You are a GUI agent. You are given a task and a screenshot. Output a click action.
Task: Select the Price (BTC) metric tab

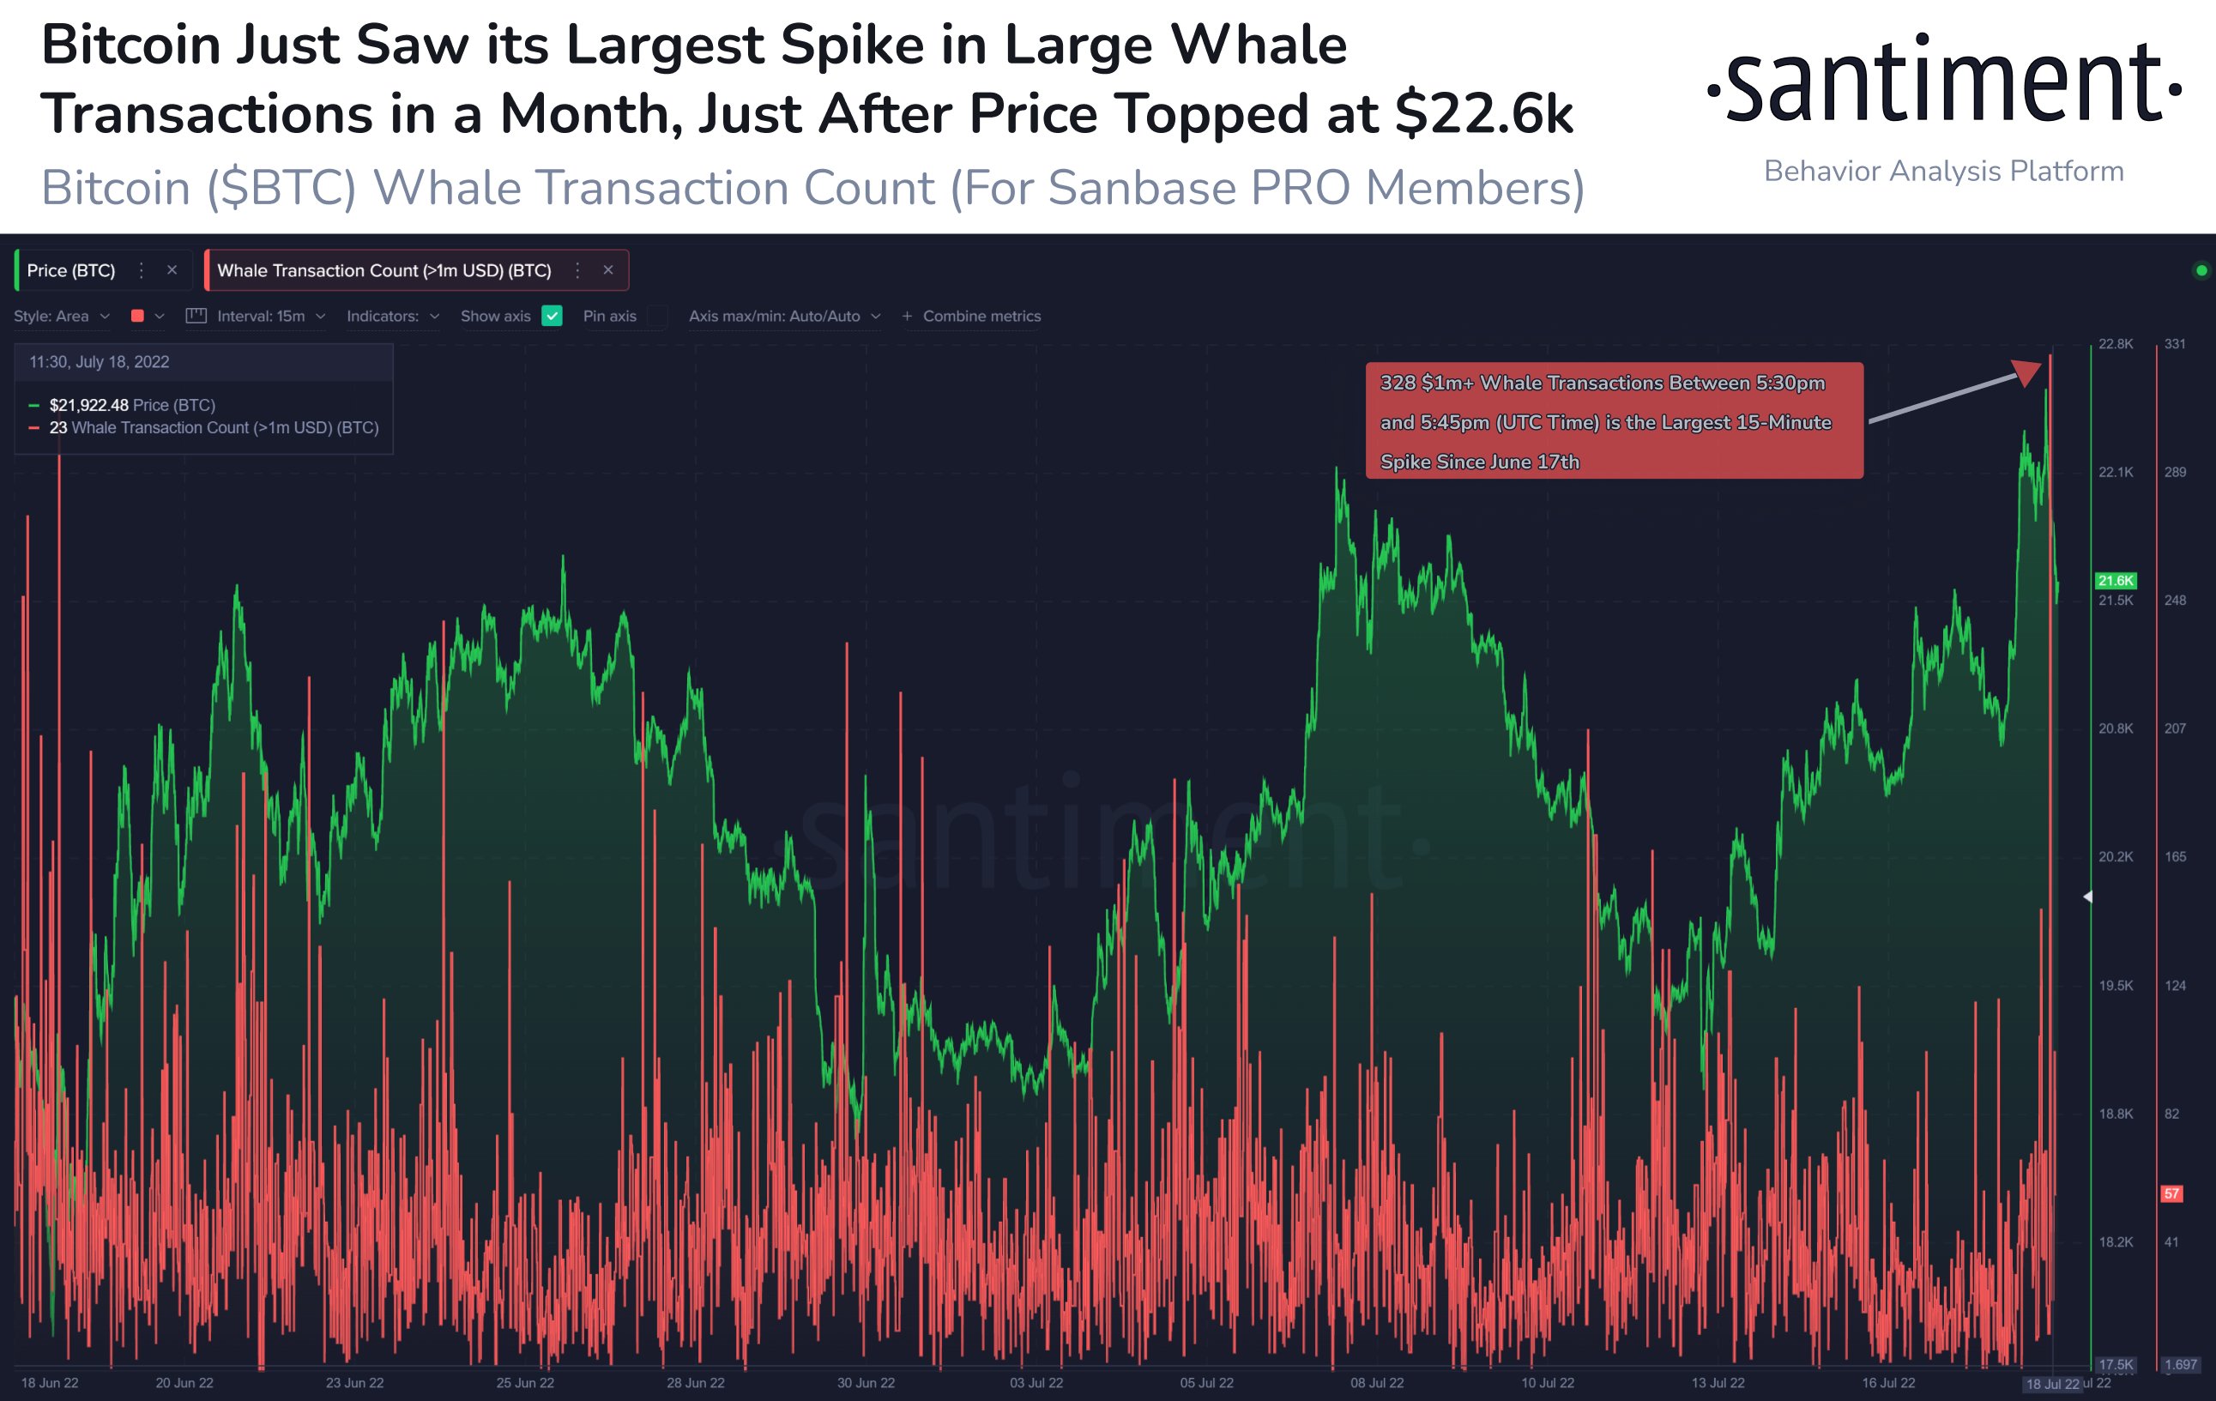coord(71,269)
